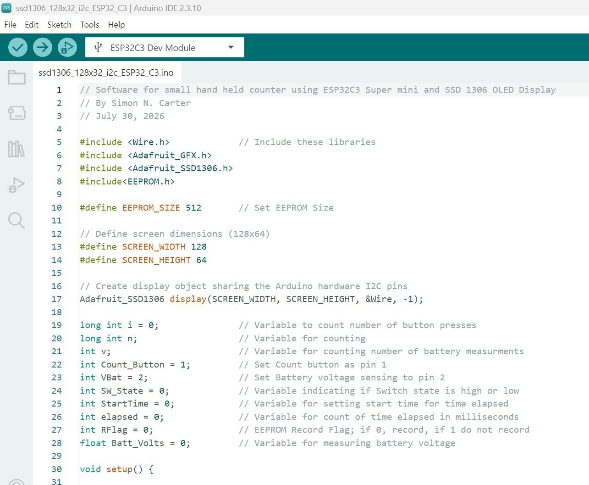Click the 'long int n;' statement
Image resolution: width=589 pixels, height=485 pixels.
click(x=109, y=339)
